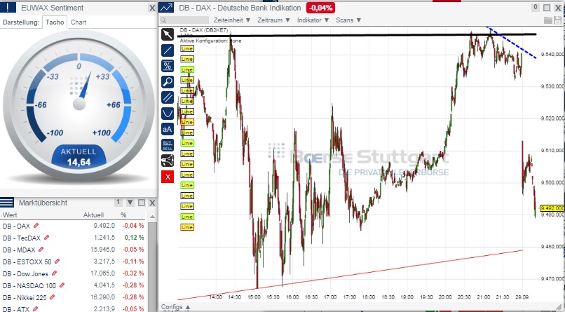Select the 'DB - Dow Jones' row
Viewport: 565px width, 312px height.
point(73,273)
